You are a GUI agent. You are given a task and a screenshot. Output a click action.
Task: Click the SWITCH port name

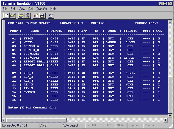(x=29, y=92)
